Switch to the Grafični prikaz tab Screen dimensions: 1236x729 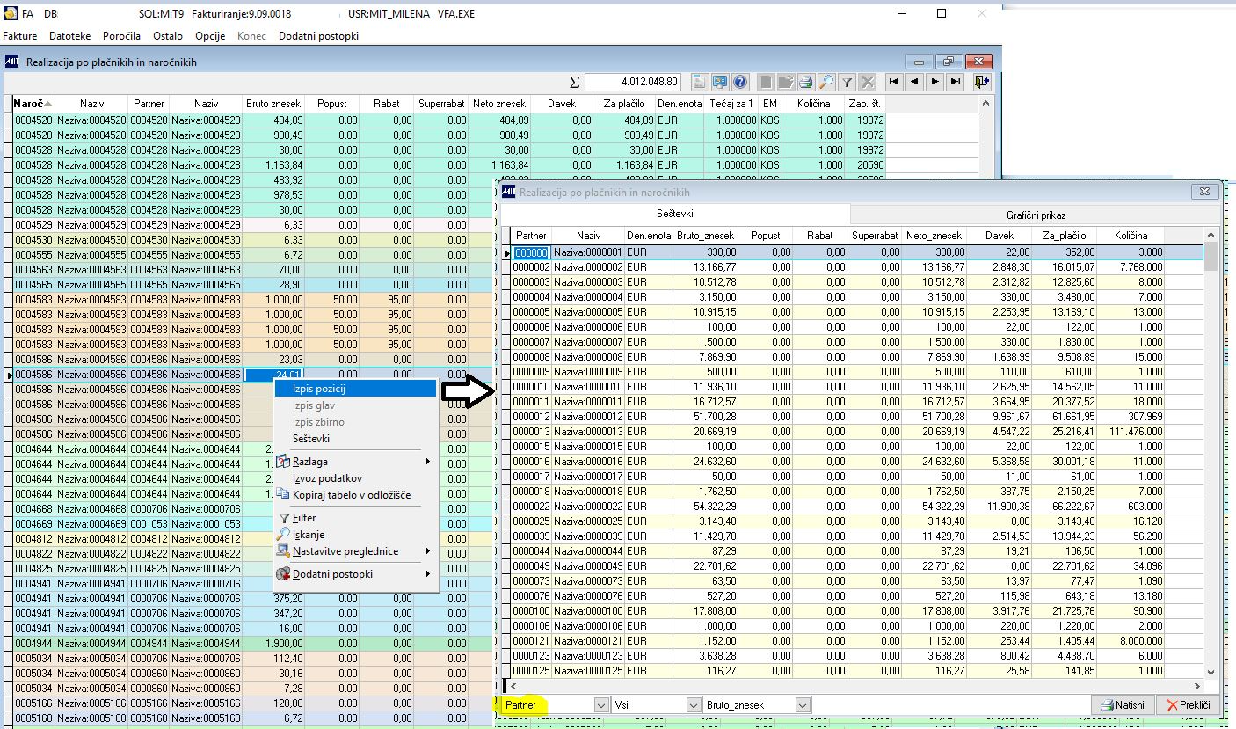point(1036,215)
